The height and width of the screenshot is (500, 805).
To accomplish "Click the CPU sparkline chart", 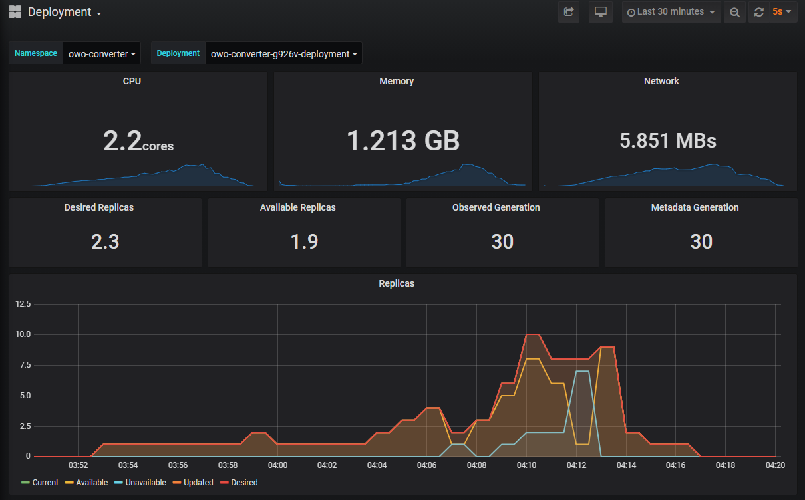I will [138, 175].
